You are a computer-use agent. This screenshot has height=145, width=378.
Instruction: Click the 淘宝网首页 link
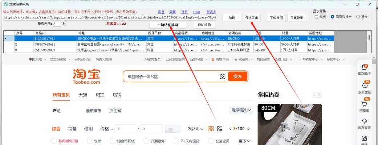point(153,59)
